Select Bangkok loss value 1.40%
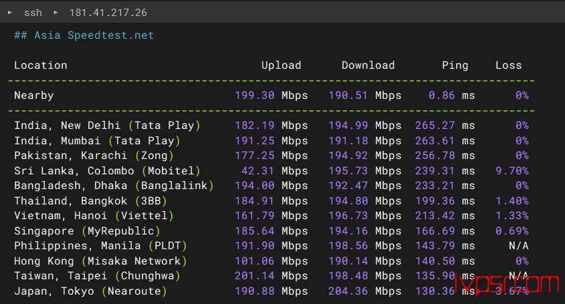 pyautogui.click(x=512, y=200)
